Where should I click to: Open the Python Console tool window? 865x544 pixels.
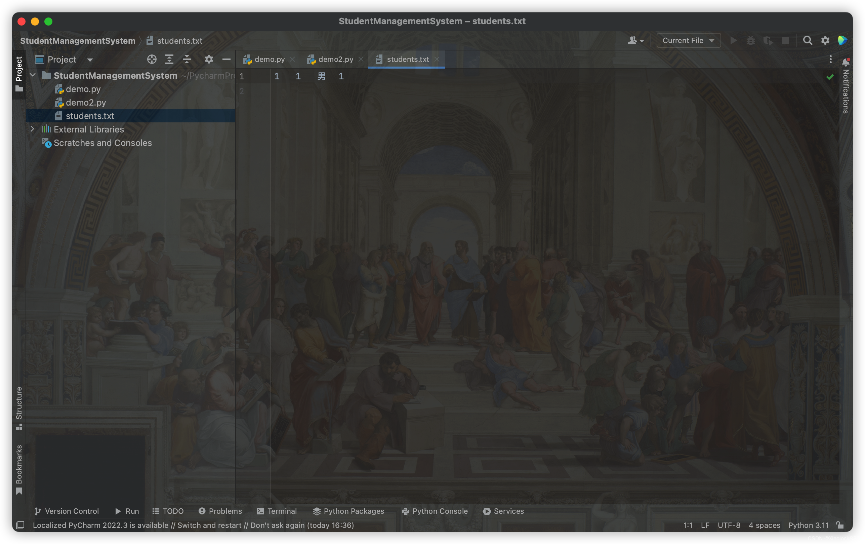tap(435, 511)
